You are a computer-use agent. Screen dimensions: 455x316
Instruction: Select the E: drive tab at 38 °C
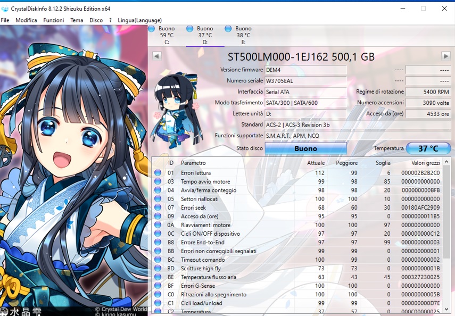243,35
